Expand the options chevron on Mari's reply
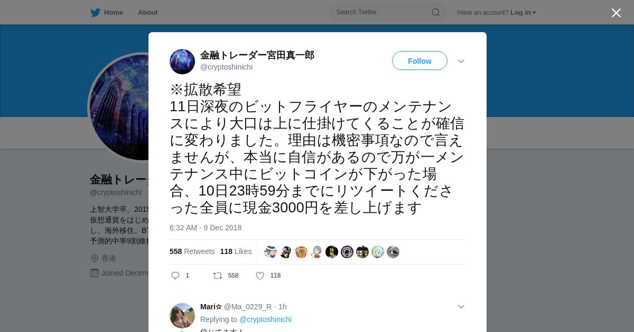Screen dimensions: 634x332 (461, 307)
